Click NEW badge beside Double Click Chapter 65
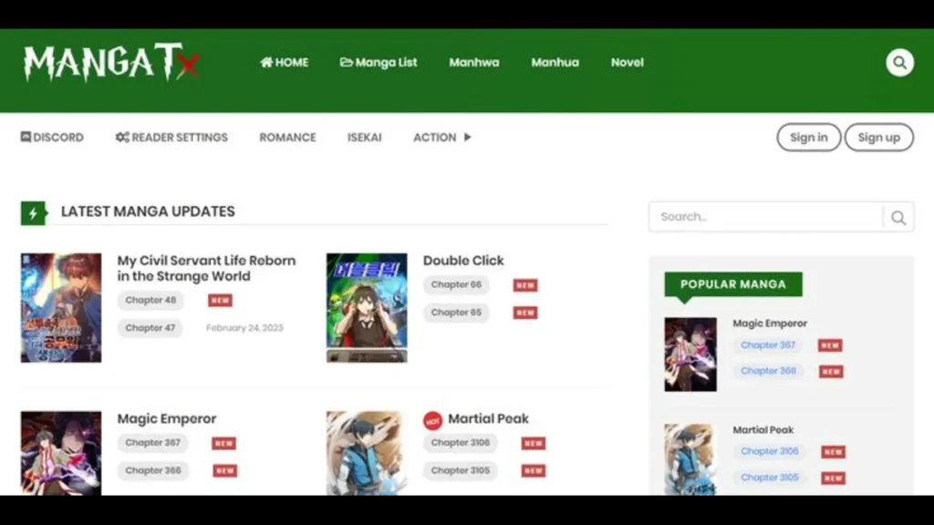The height and width of the screenshot is (525, 934). tap(525, 313)
